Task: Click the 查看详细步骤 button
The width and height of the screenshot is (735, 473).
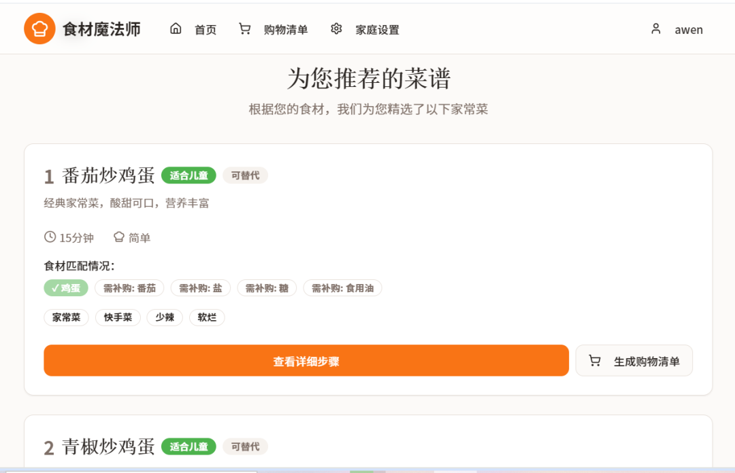Action: (306, 360)
